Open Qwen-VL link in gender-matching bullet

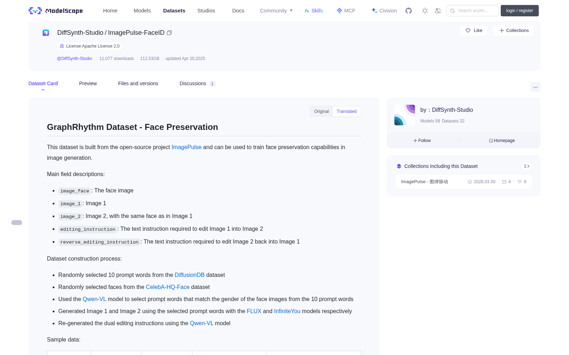94,299
